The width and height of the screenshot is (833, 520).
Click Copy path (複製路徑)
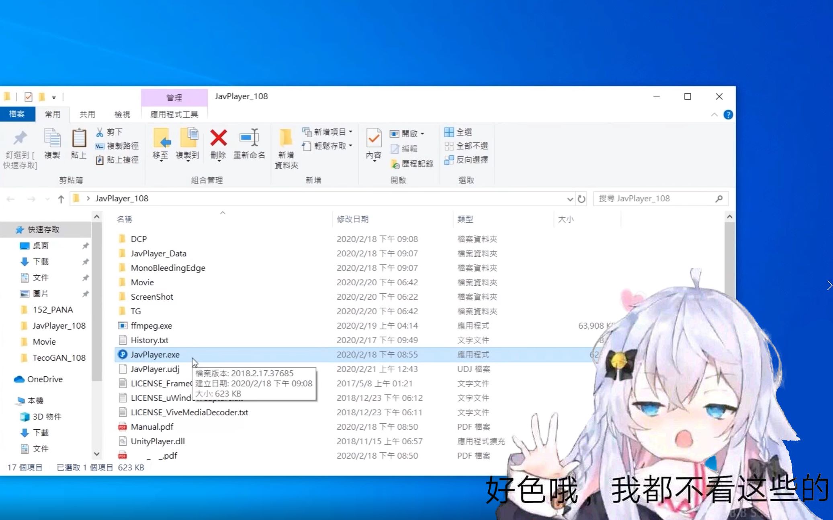[117, 146]
